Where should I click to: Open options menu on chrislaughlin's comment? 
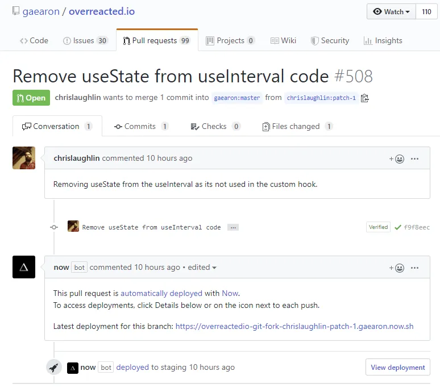414,159
